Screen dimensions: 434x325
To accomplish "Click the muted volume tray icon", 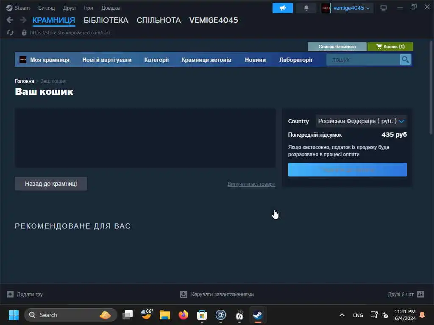I will 385,315.
